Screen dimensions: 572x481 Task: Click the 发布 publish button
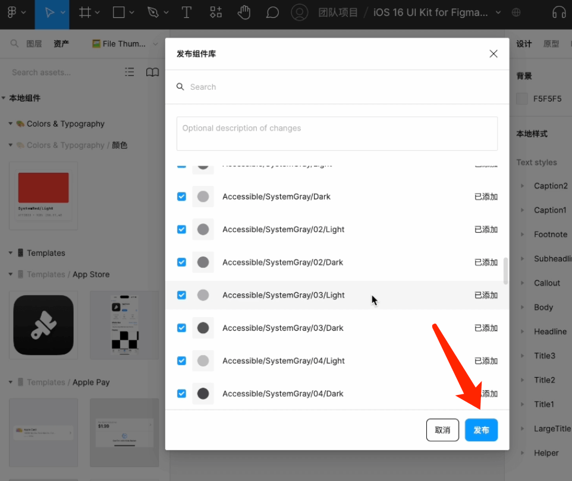click(481, 430)
